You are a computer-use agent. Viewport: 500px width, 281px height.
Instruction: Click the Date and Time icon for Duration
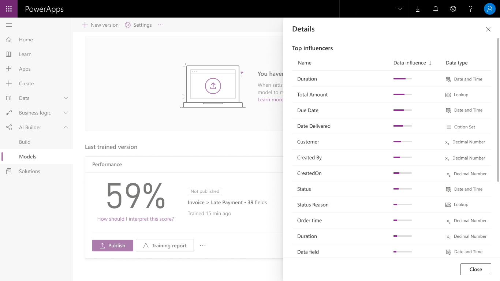(x=448, y=79)
